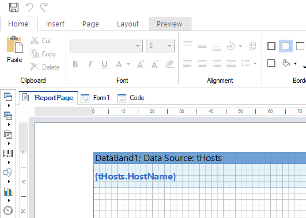Viewport: 306px width, 218px height.
Task: Open the Preview tab
Action: [x=169, y=24]
